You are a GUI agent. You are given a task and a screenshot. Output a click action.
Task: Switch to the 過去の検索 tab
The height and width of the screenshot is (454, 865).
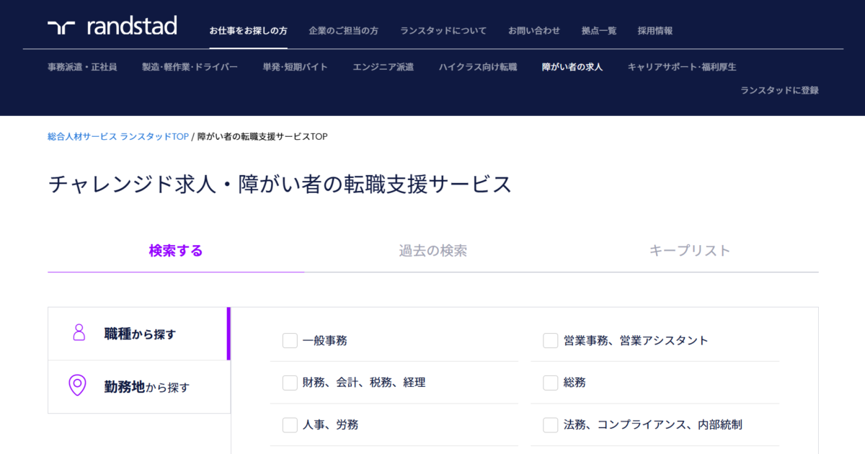432,251
